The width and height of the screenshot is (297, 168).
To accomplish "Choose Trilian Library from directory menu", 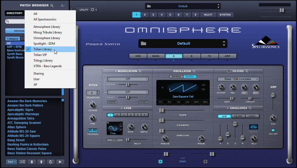I will click(50, 49).
